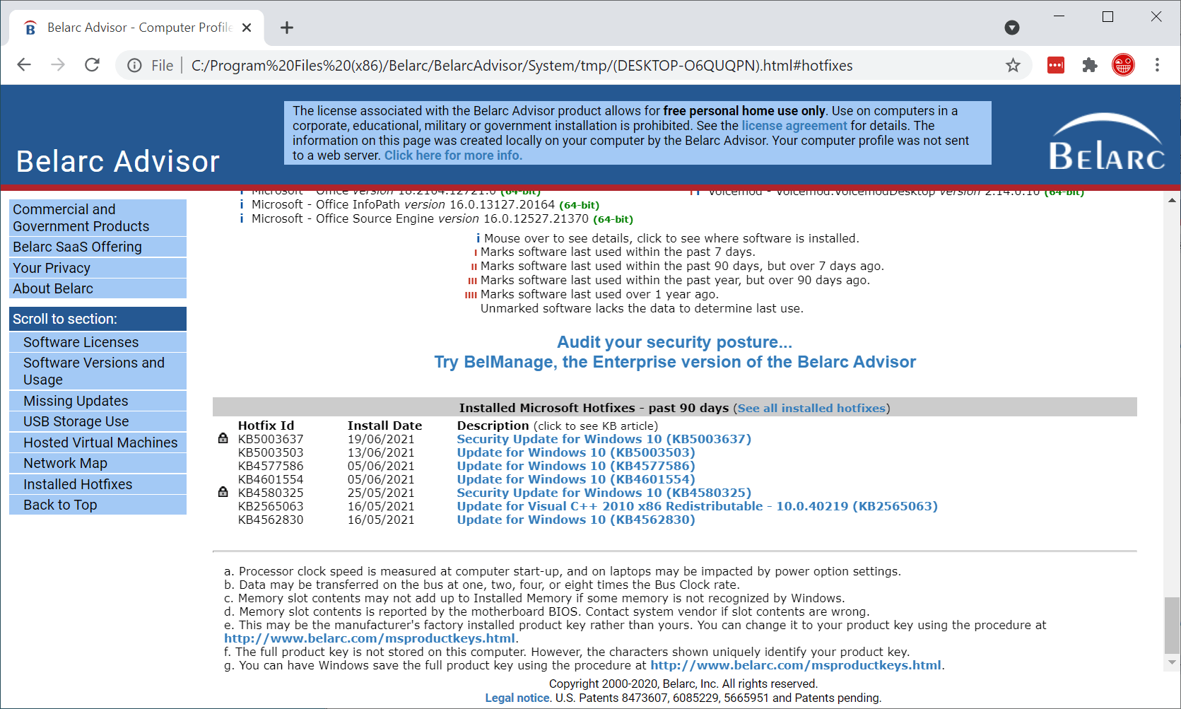Click the info icon beside Office Source Engine
The height and width of the screenshot is (709, 1181).
point(242,218)
